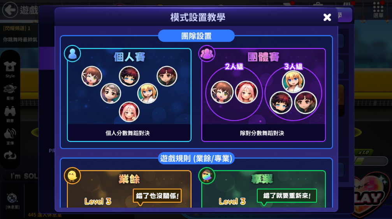
Task: Select the 觀賽 binoculars icon
Action: (x=10, y=114)
